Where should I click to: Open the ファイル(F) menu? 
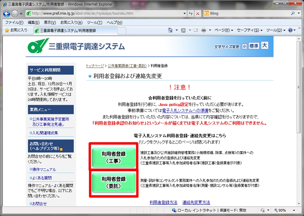[14, 23]
